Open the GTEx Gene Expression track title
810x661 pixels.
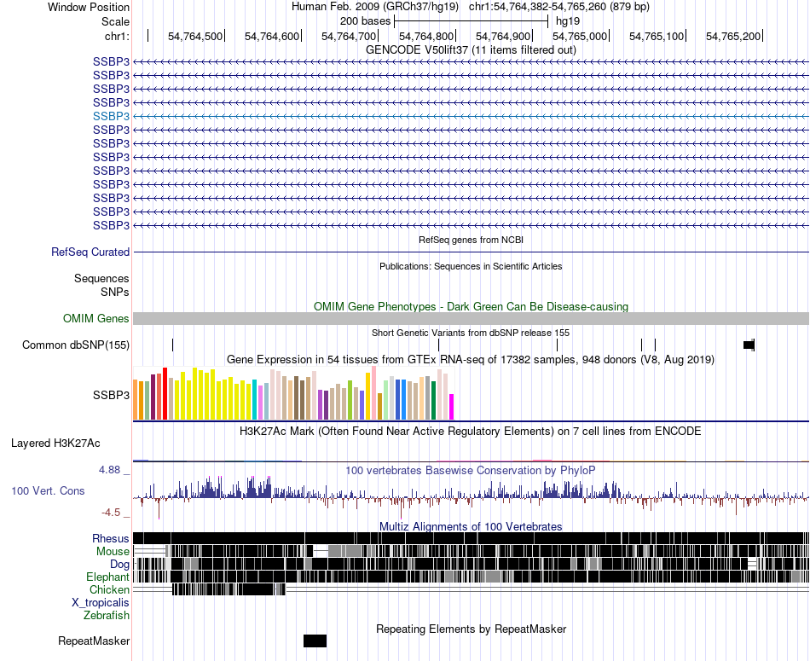(x=471, y=359)
